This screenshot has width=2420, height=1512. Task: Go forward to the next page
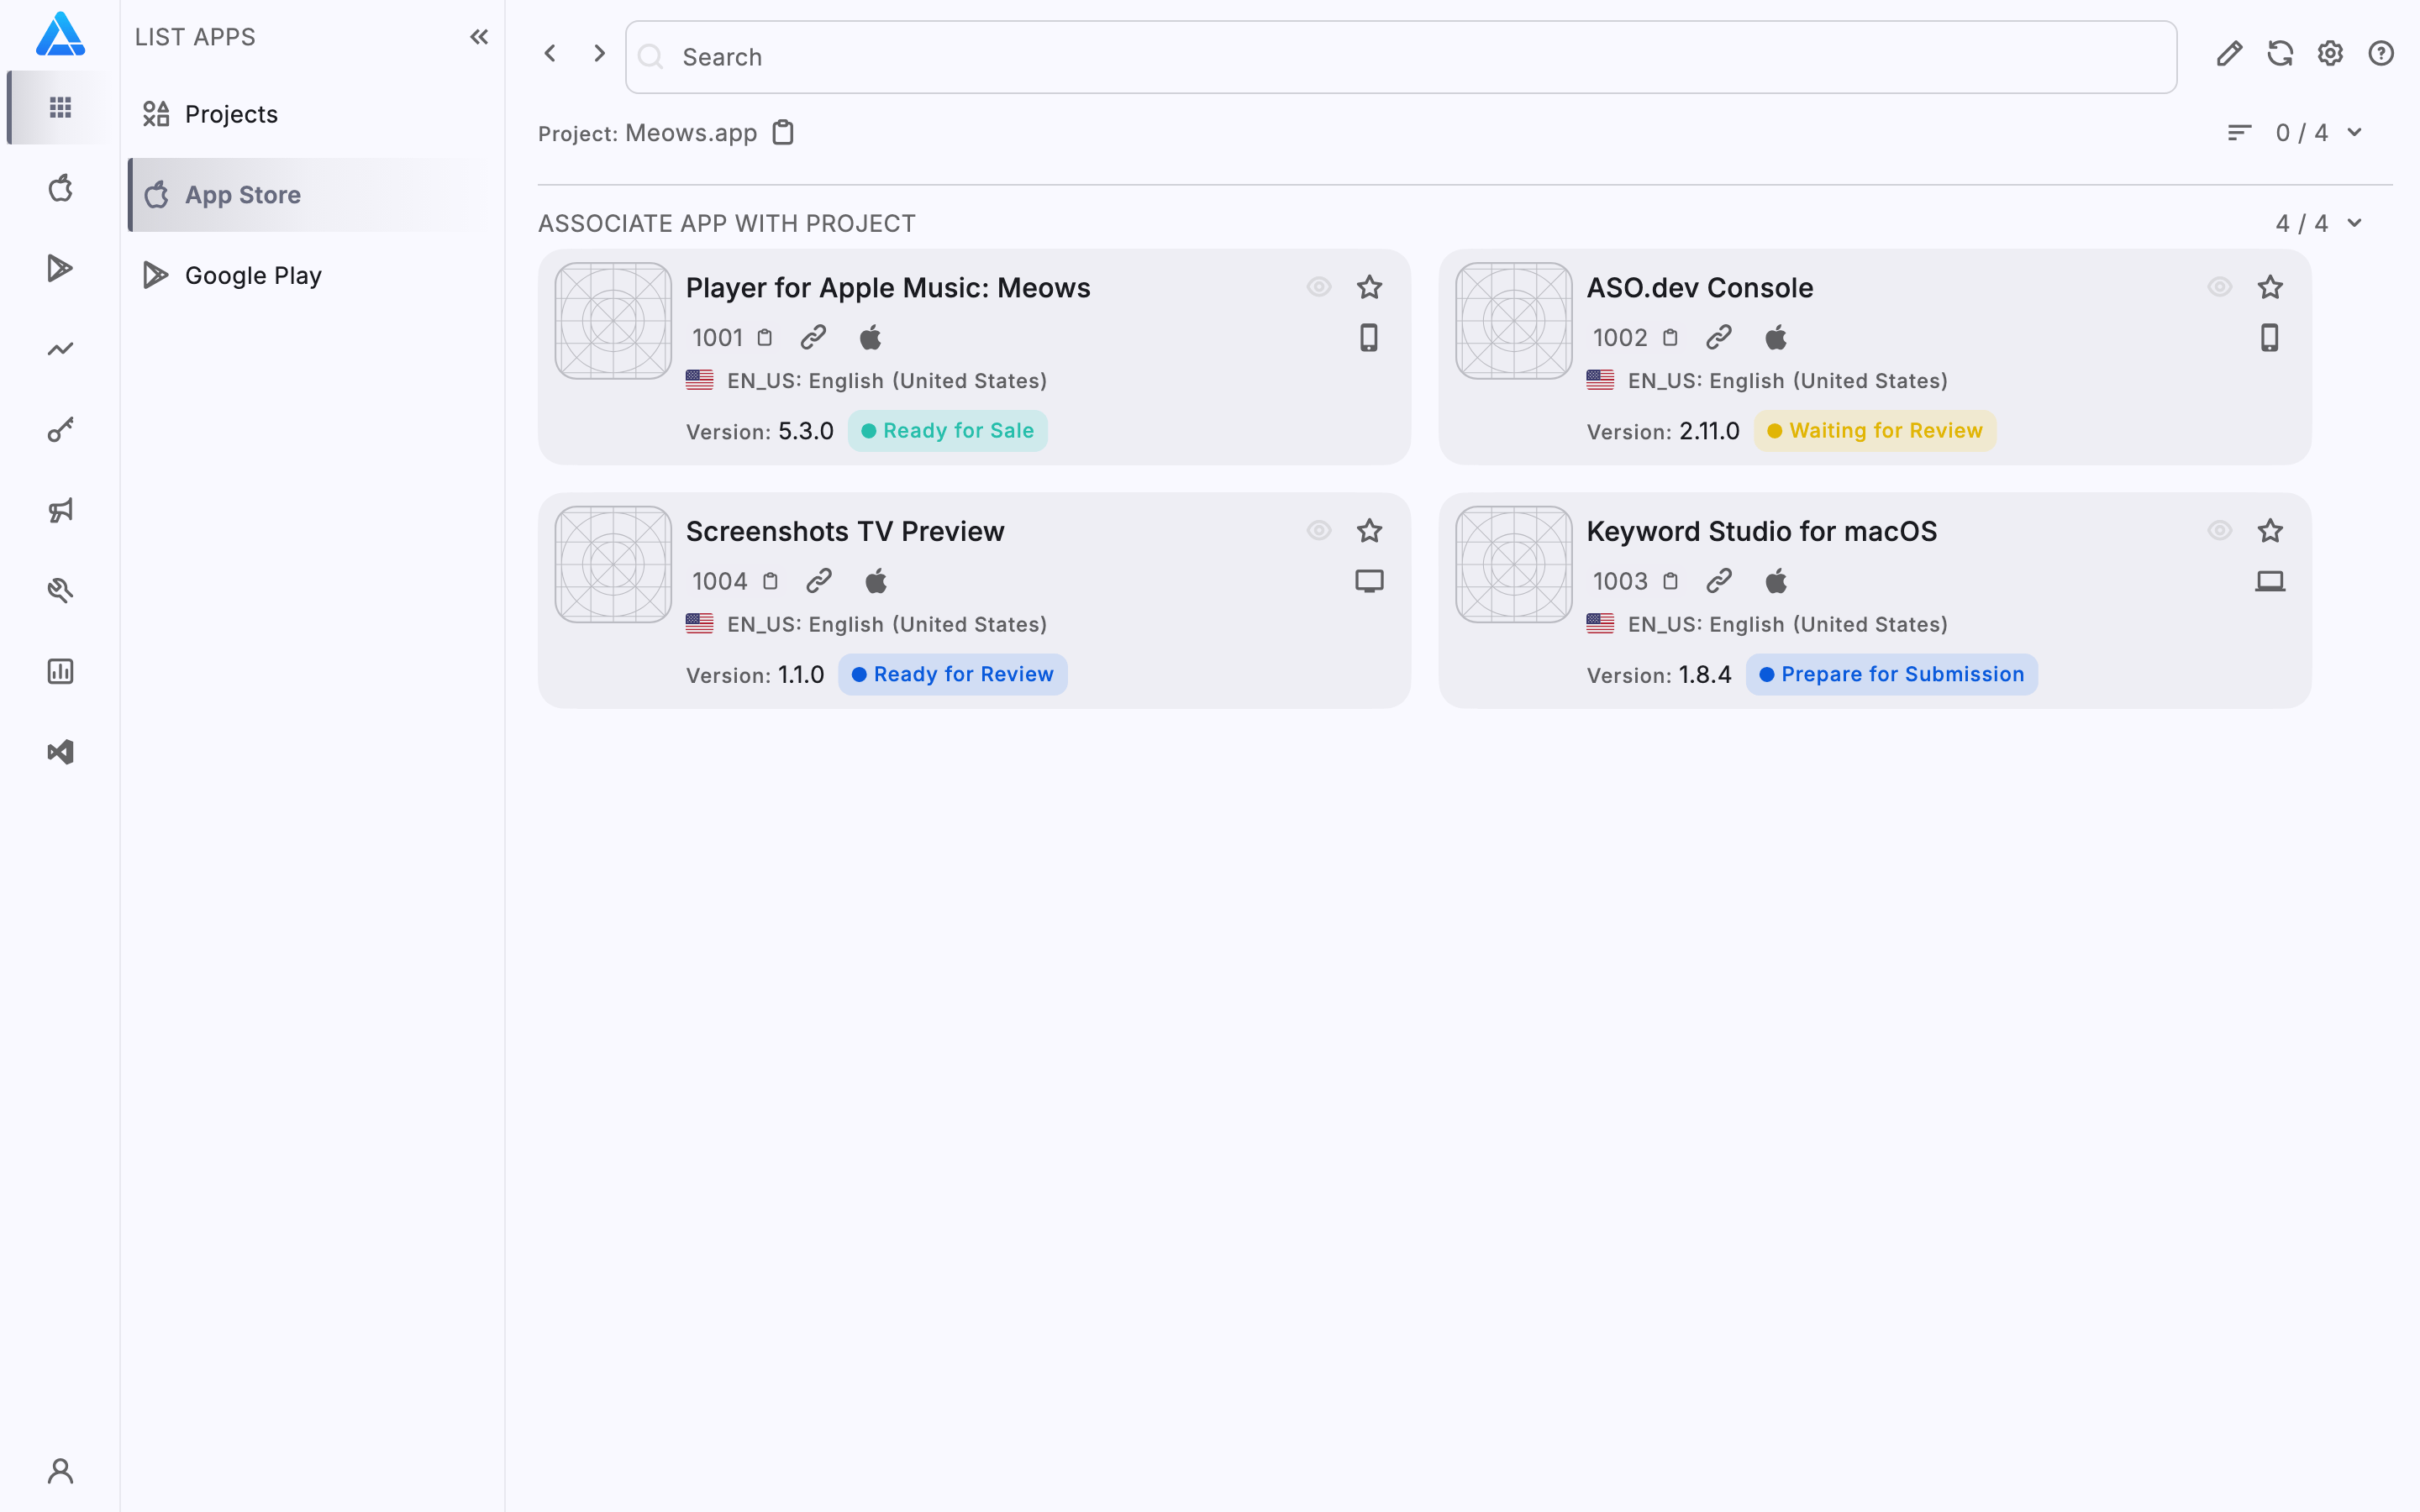pos(599,53)
